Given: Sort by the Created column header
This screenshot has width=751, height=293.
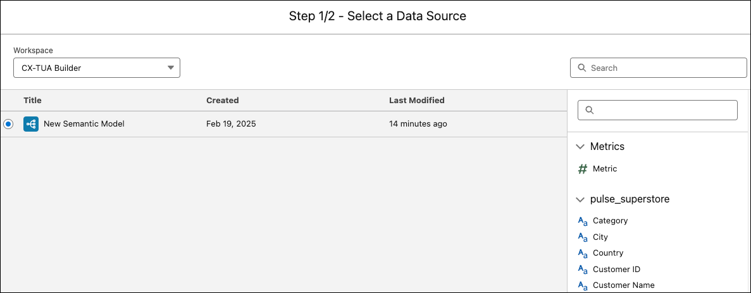Looking at the screenshot, I should coord(223,101).
